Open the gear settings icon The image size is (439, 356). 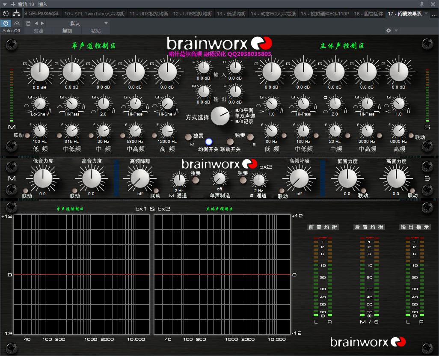[x=389, y=31]
